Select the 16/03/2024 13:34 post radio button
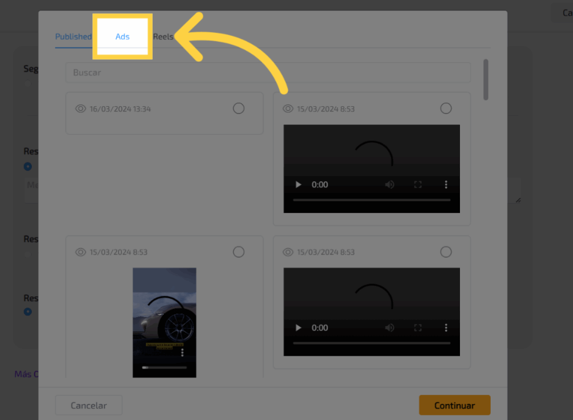This screenshot has height=420, width=573. pyautogui.click(x=238, y=108)
